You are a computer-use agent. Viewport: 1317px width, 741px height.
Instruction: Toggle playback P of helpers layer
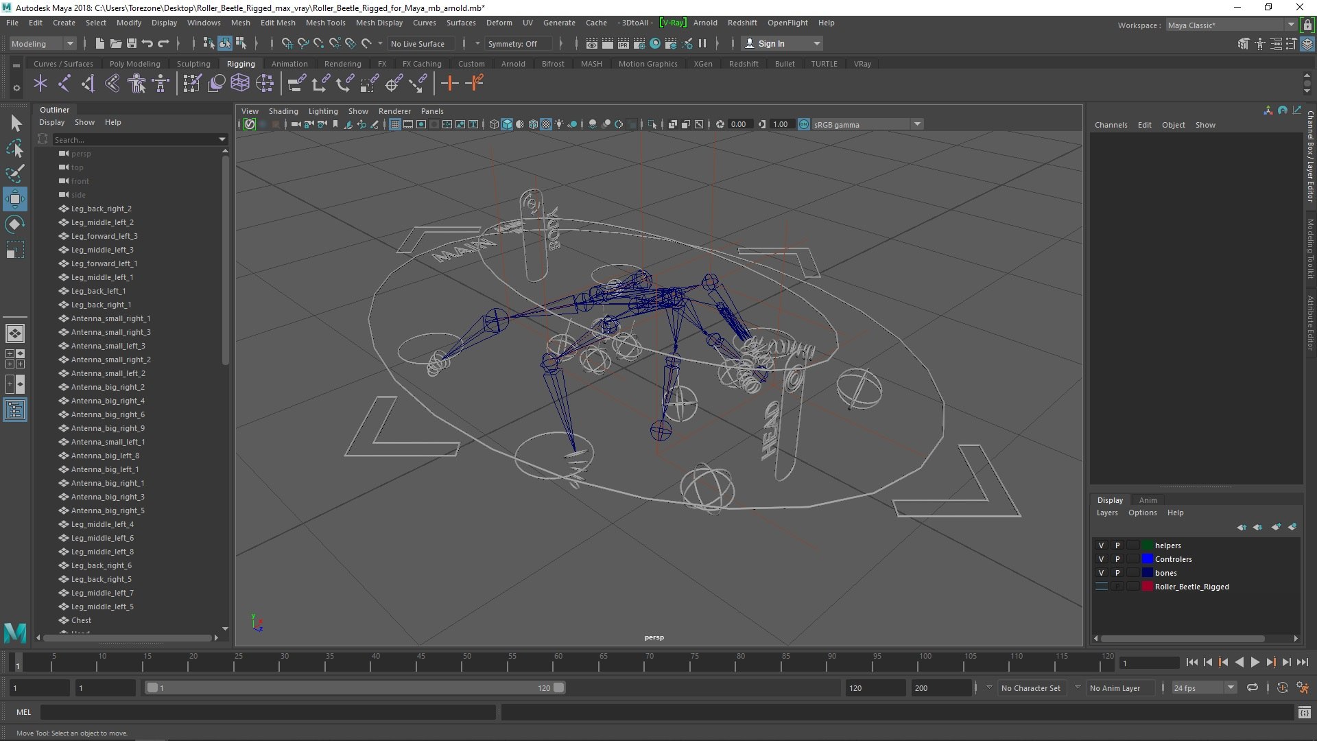pos(1117,545)
